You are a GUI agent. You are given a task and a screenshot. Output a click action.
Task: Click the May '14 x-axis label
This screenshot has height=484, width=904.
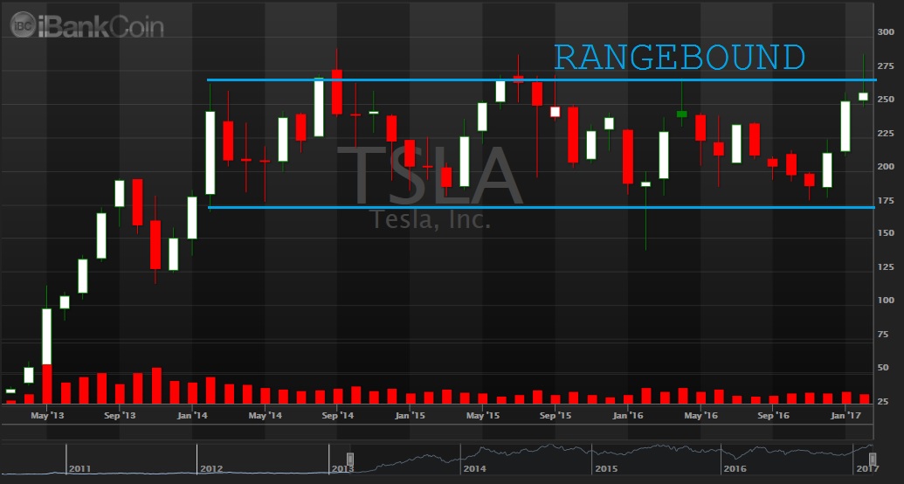(x=265, y=415)
